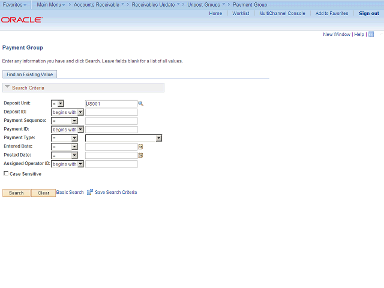Open the Posted Date calendar picker
Image resolution: width=384 pixels, height=288 pixels.
click(x=140, y=155)
